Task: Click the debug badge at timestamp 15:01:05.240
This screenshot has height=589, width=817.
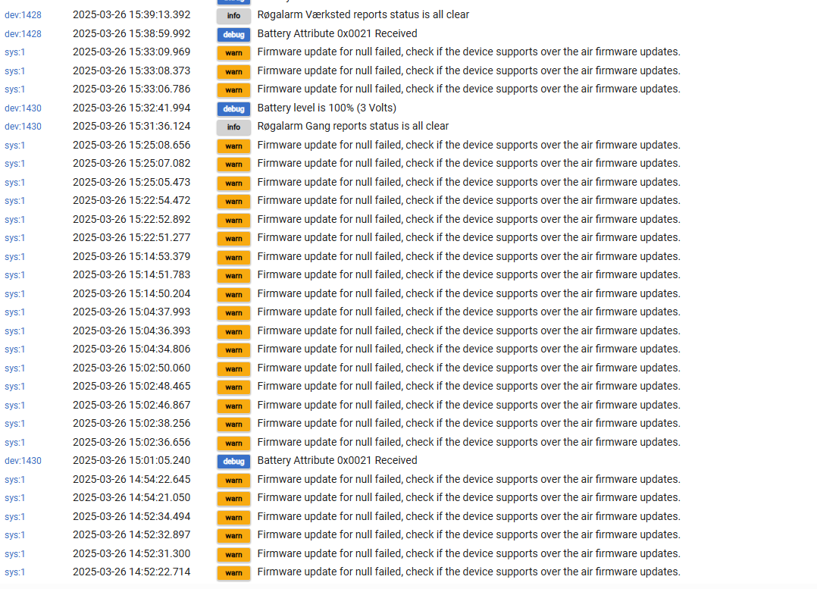Action: tap(233, 461)
